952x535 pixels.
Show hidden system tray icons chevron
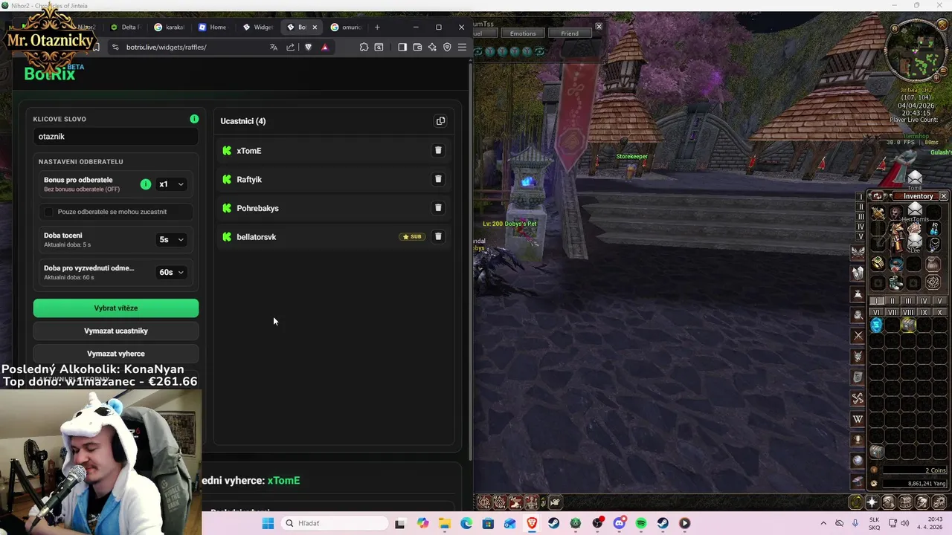point(823,523)
